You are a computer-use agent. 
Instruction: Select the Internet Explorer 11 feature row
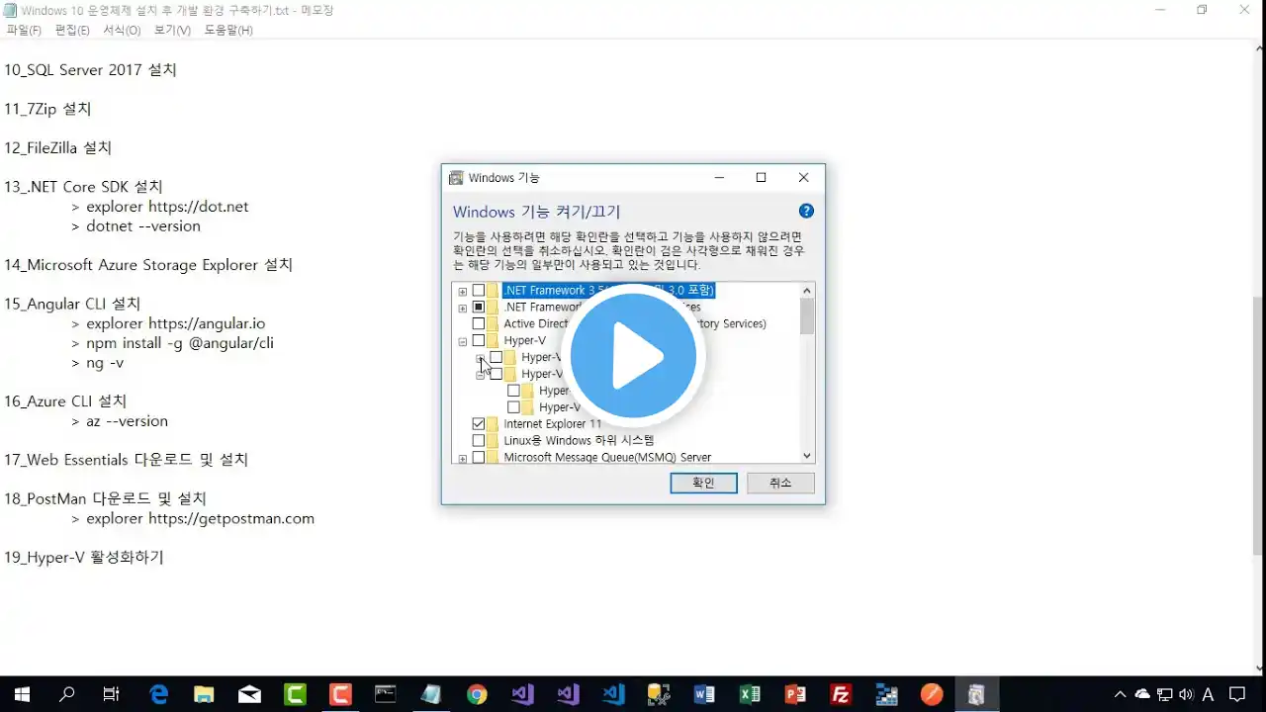[552, 423]
